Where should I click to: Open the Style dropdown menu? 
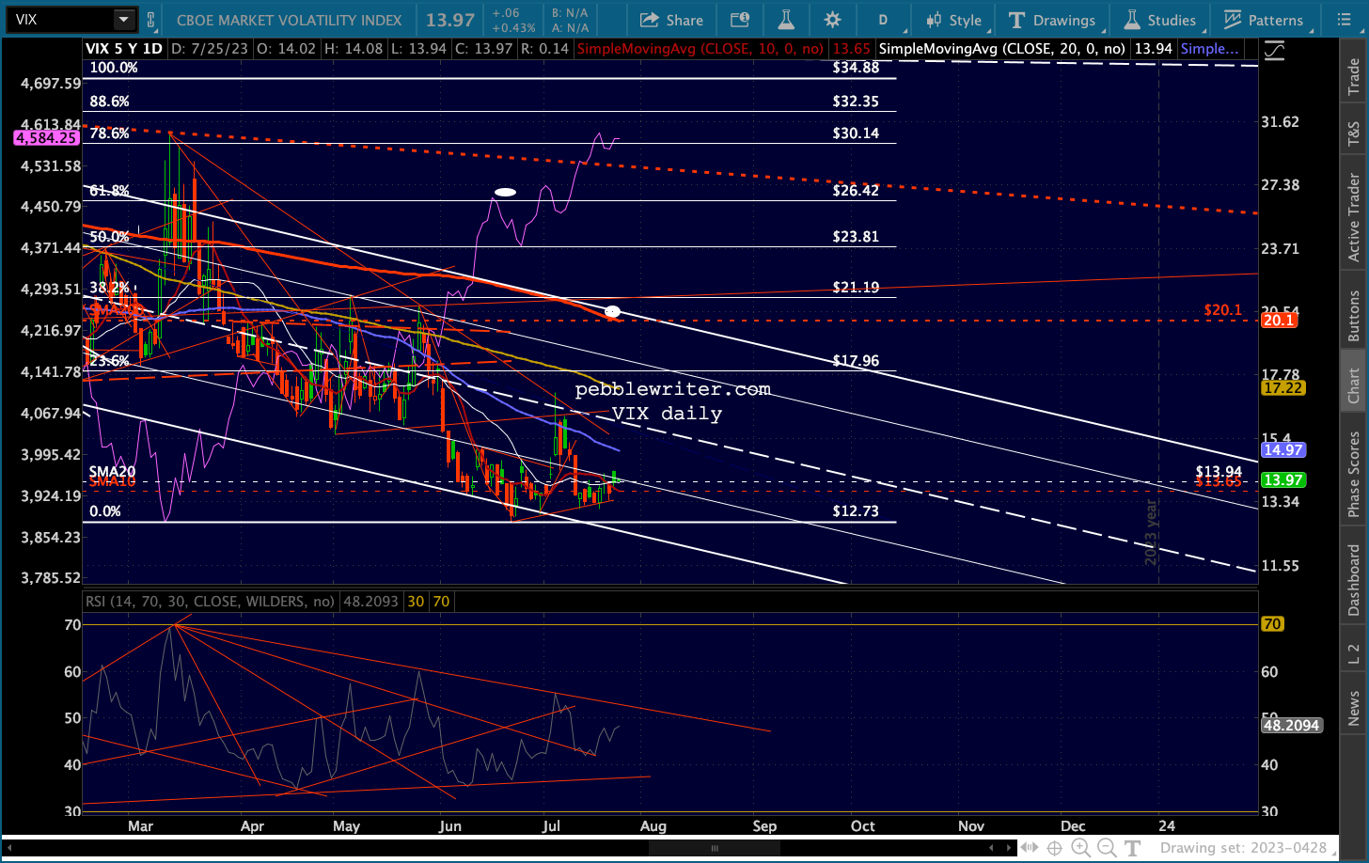click(x=953, y=20)
